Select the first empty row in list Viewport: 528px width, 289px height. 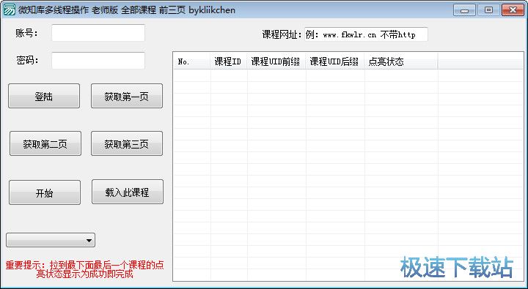[348, 75]
